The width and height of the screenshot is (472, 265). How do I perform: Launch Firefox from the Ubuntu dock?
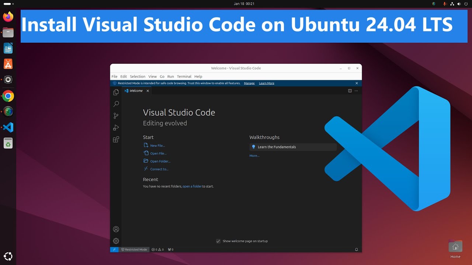tap(8, 17)
